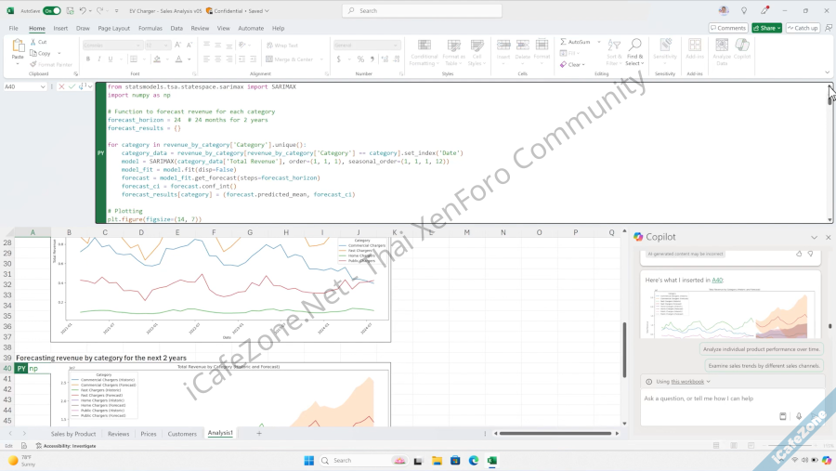Viewport: 836px width, 471px height.
Task: Collapse the ribbon with the chevron
Action: pyautogui.click(x=827, y=72)
